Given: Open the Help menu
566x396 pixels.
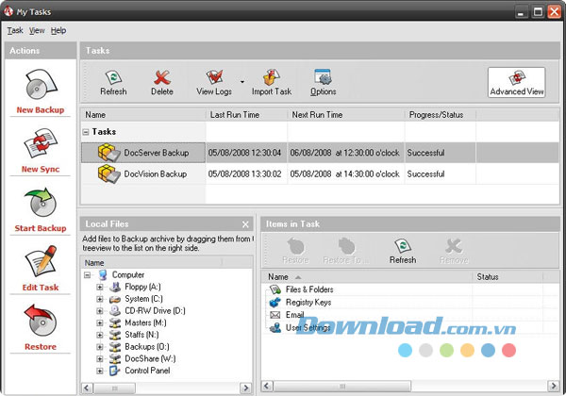Looking at the screenshot, I should 58,30.
